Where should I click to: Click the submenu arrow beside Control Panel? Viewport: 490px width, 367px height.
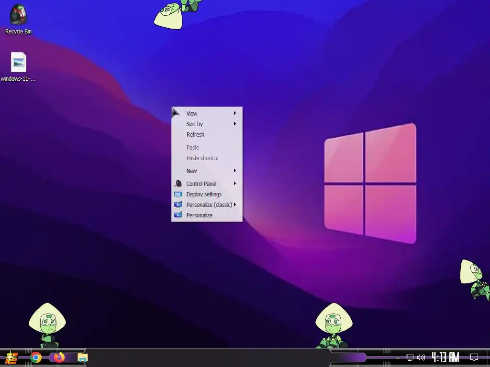tap(234, 183)
